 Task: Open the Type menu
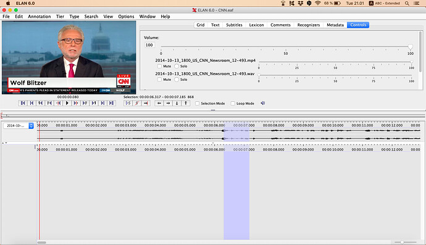point(74,17)
